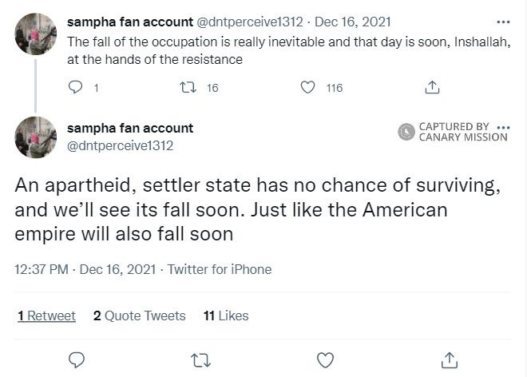Open the sampha fan account name on the main tweet
The image size is (527, 377).
click(x=130, y=128)
